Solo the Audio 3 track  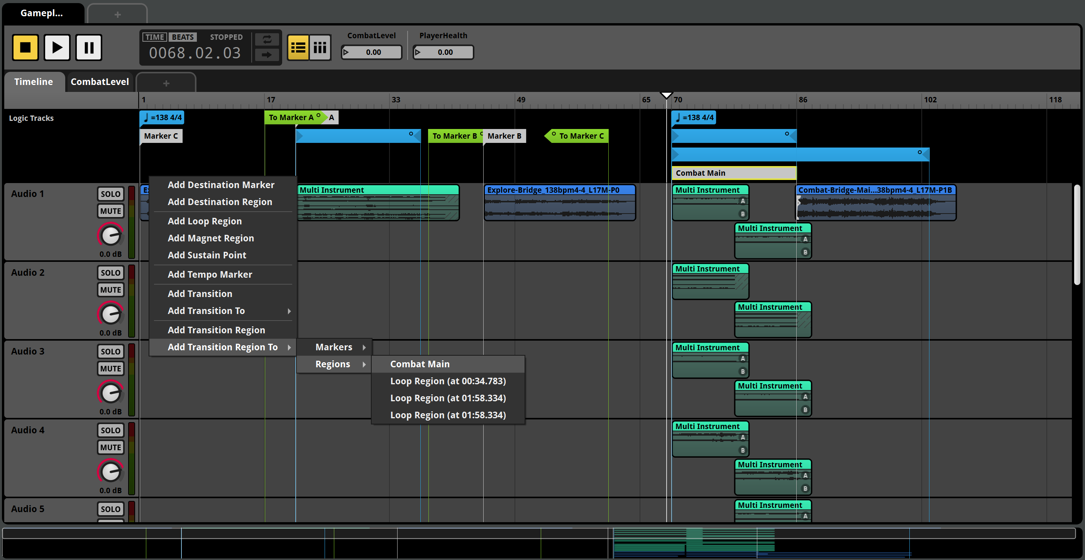pos(111,351)
